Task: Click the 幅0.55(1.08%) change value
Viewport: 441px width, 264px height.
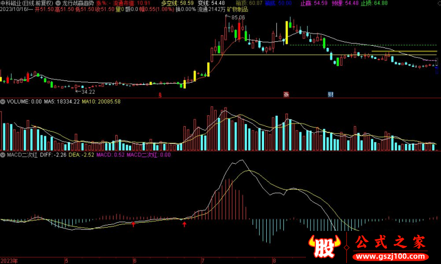Action: 157,9
